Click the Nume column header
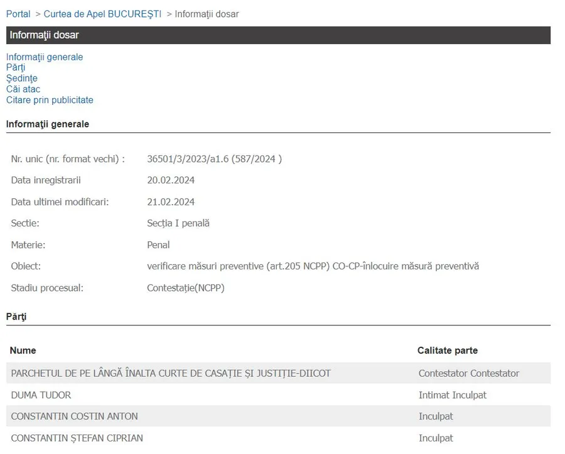Viewport: 565px width, 454px height. (x=23, y=350)
